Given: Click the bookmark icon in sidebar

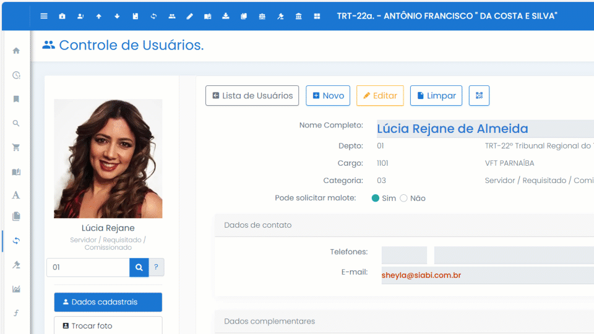Looking at the screenshot, I should [x=16, y=99].
